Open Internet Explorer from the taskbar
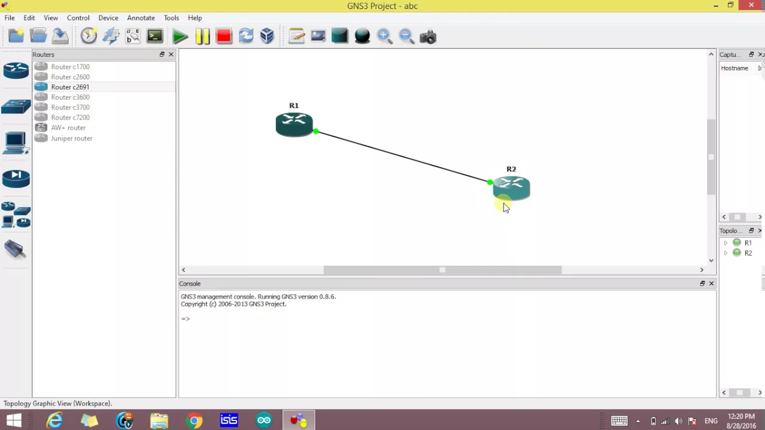This screenshot has height=430, width=765. point(54,420)
